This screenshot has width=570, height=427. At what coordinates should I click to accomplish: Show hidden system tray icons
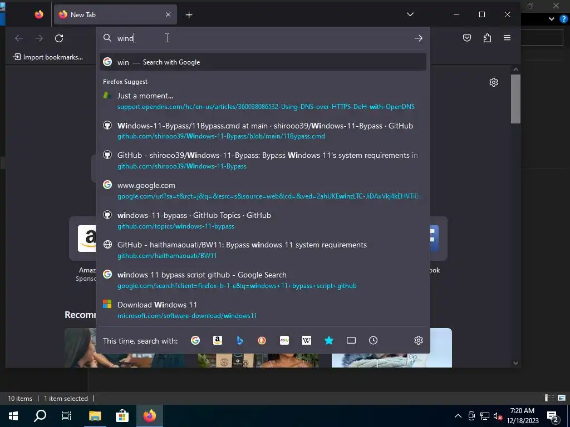click(458, 416)
